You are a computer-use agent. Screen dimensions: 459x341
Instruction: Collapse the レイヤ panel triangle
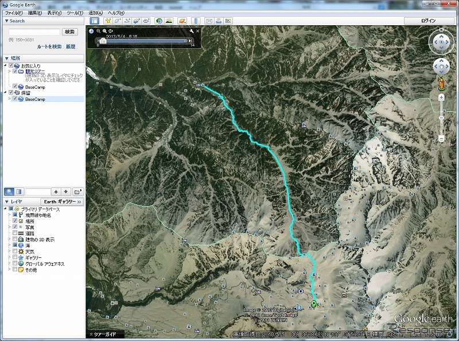pos(6,202)
